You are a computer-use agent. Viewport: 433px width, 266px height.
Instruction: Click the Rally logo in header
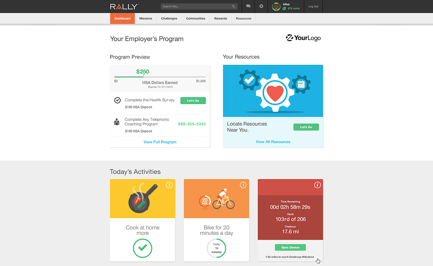[x=124, y=6]
